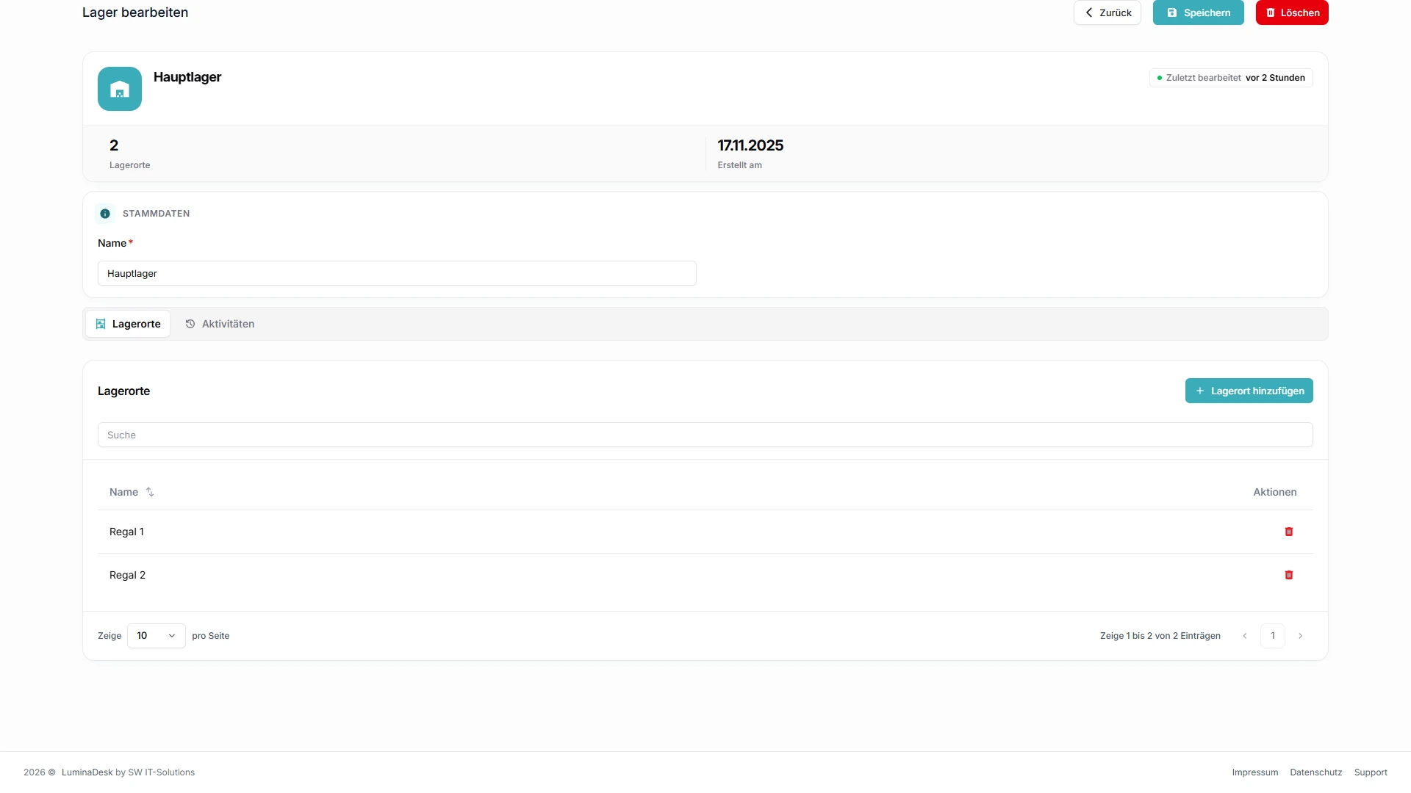Switch to the Aktivitäten tab
Image resolution: width=1411 pixels, height=793 pixels.
(220, 324)
